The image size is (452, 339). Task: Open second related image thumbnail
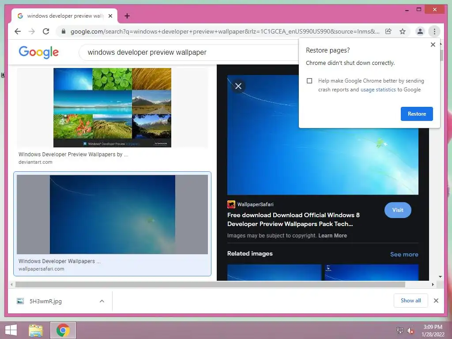(371, 272)
